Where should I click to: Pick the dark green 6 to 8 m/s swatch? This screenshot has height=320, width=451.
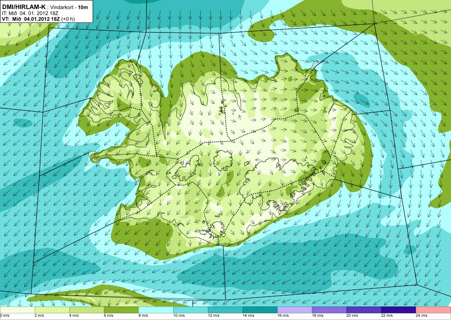tap(121, 310)
